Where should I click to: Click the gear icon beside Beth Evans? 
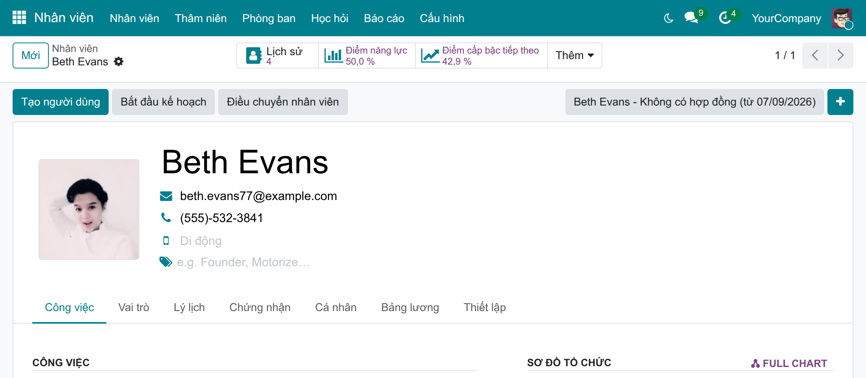pos(118,62)
